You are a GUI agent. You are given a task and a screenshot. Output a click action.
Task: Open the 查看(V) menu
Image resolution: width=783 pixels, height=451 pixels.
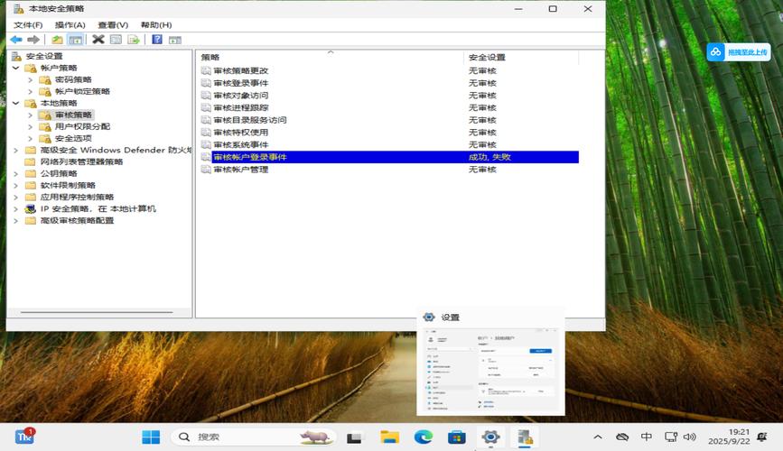point(113,25)
